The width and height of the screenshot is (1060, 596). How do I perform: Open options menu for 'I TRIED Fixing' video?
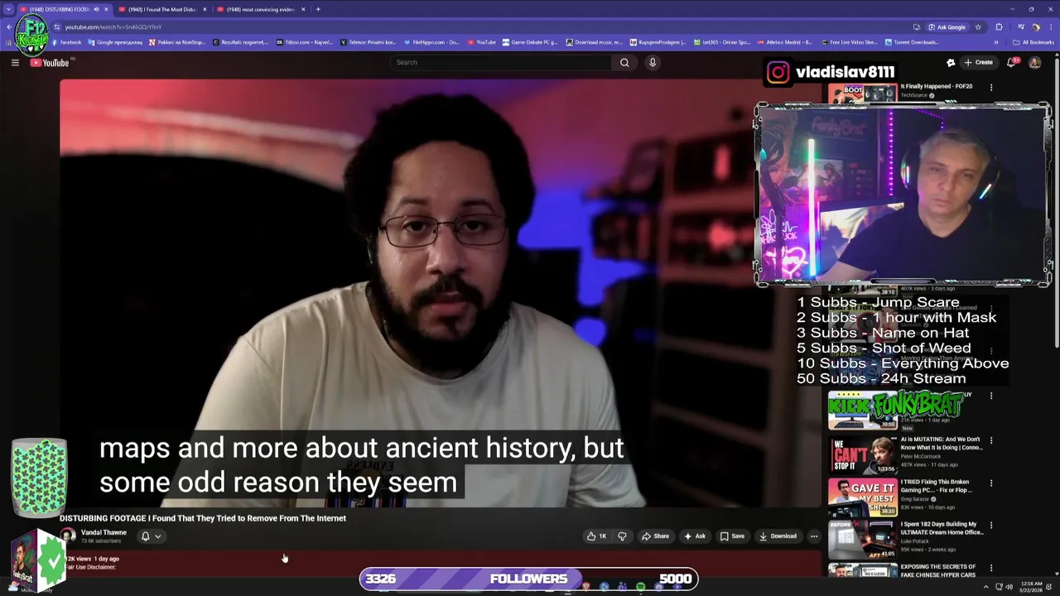click(x=991, y=483)
